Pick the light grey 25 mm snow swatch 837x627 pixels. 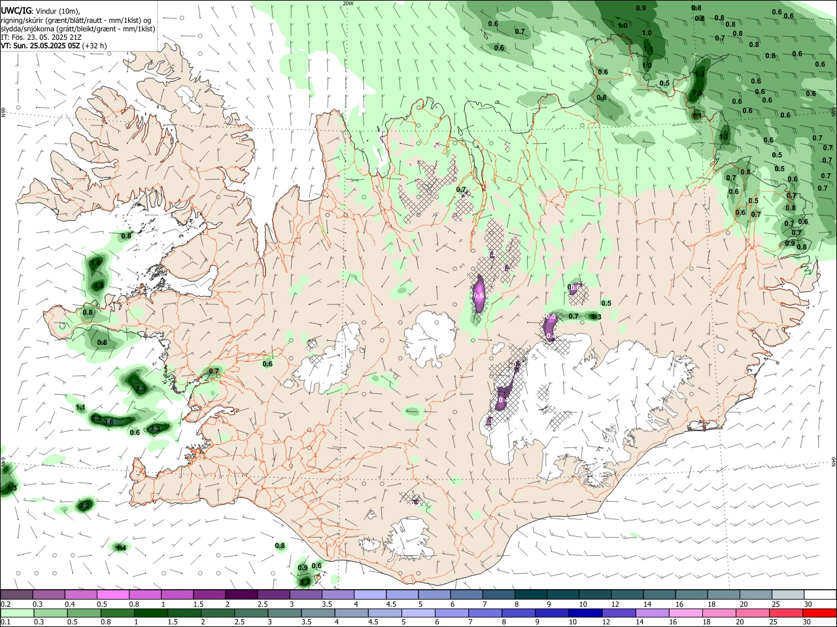coord(789,594)
